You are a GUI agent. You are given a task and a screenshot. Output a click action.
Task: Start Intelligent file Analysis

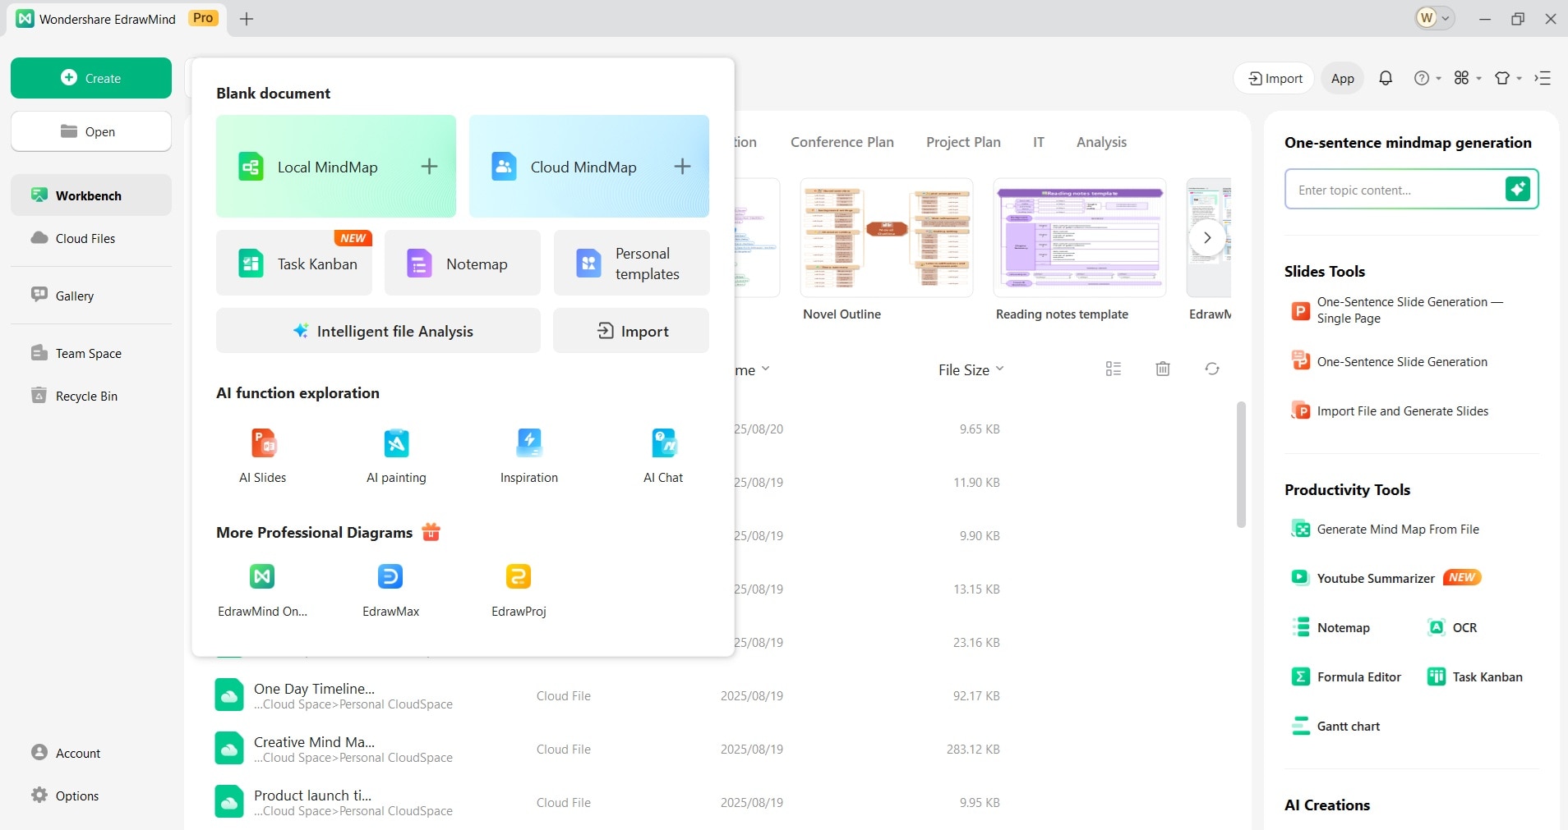(x=378, y=331)
